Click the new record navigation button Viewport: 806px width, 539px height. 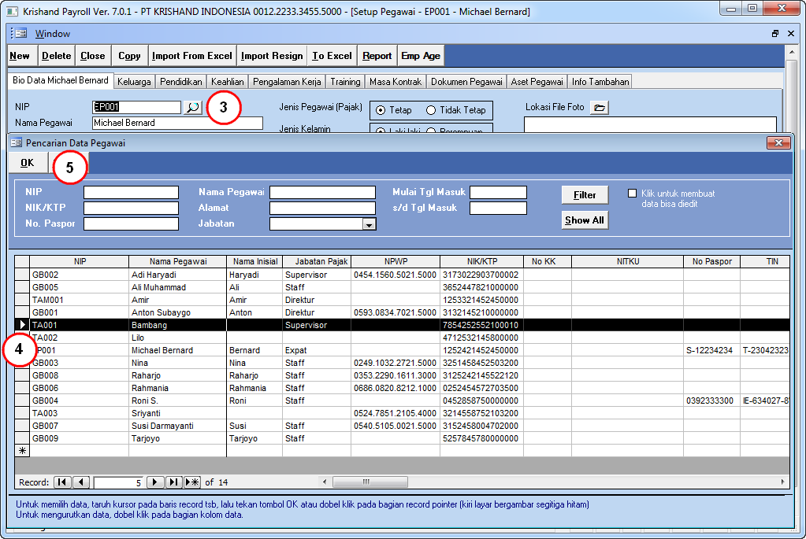click(x=193, y=482)
